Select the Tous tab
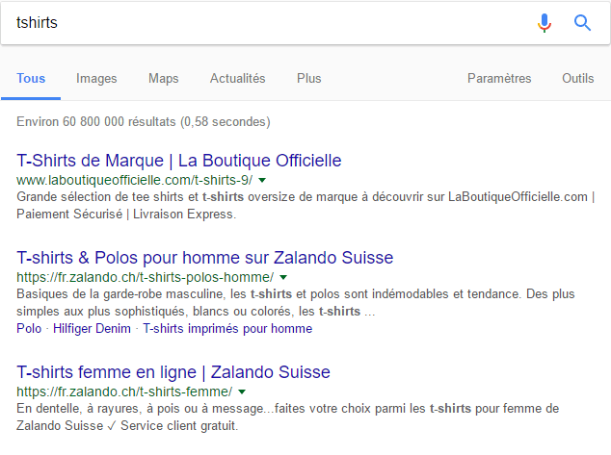Screen dimensions: 611x455 [31, 78]
